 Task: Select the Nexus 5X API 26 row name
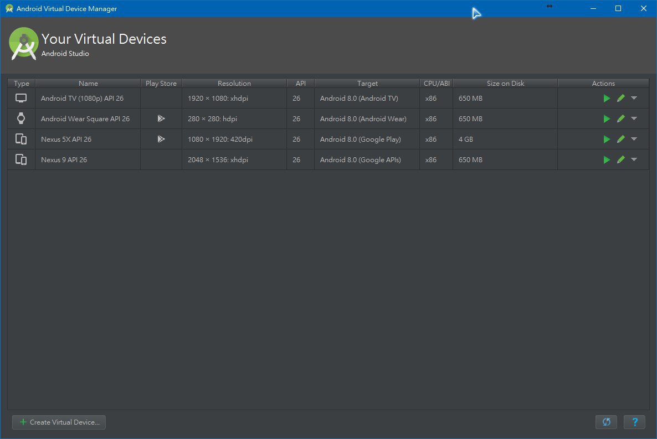coord(66,140)
